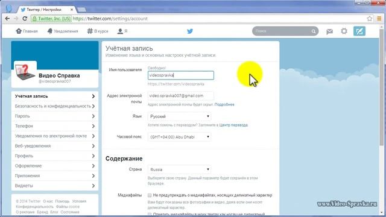Viewport: 386px width, 217px height.
Task: Open Оформление settings section
Action: [55, 166]
